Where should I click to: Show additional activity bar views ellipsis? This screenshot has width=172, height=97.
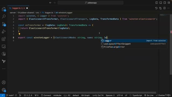4,69
